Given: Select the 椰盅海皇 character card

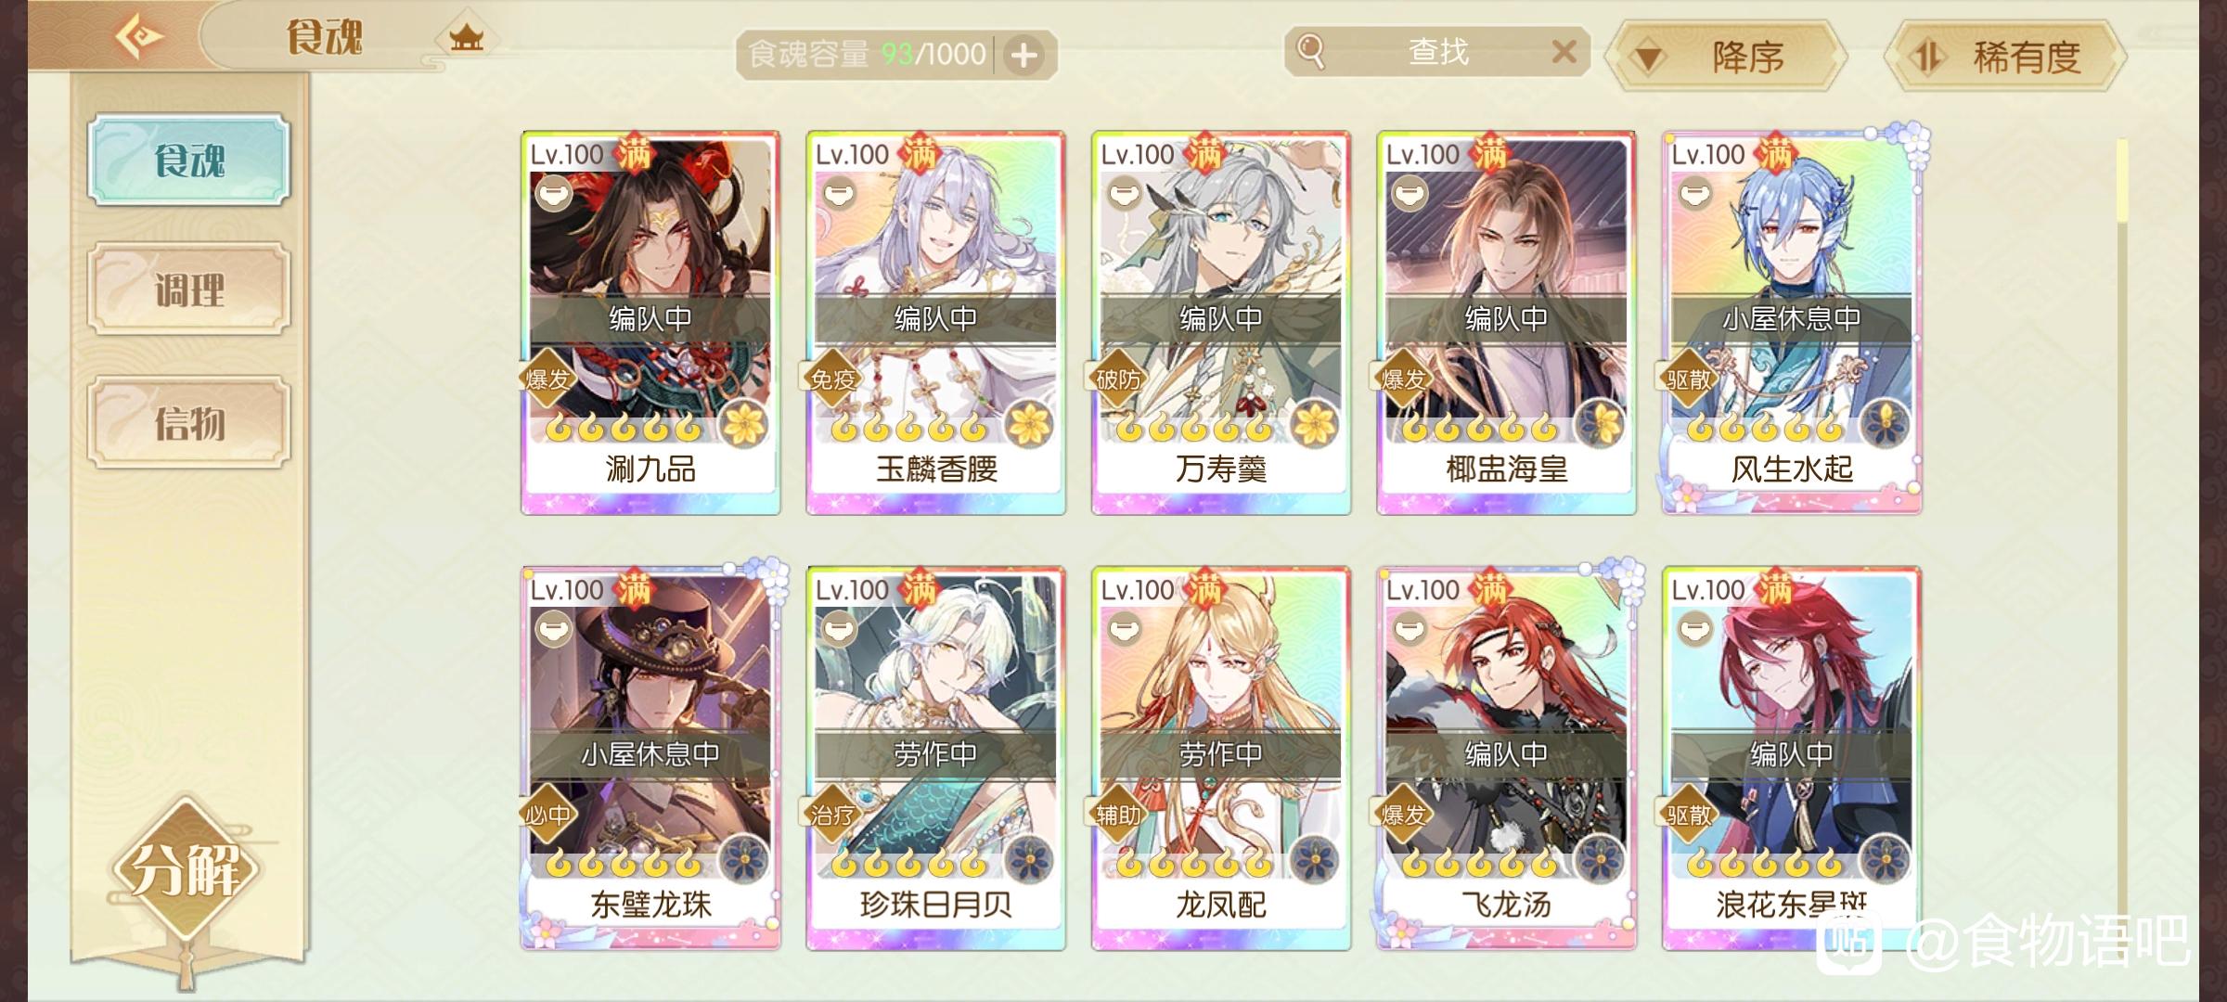Looking at the screenshot, I should pyautogui.click(x=1506, y=322).
